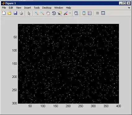
Task: Select the Pan hand tool
Action: click(x=48, y=13)
